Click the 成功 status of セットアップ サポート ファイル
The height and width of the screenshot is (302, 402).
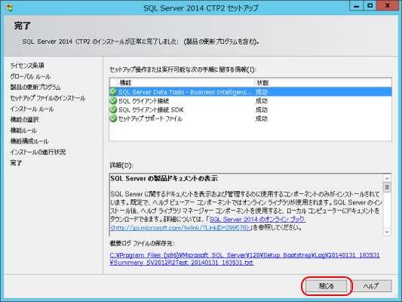(x=262, y=119)
